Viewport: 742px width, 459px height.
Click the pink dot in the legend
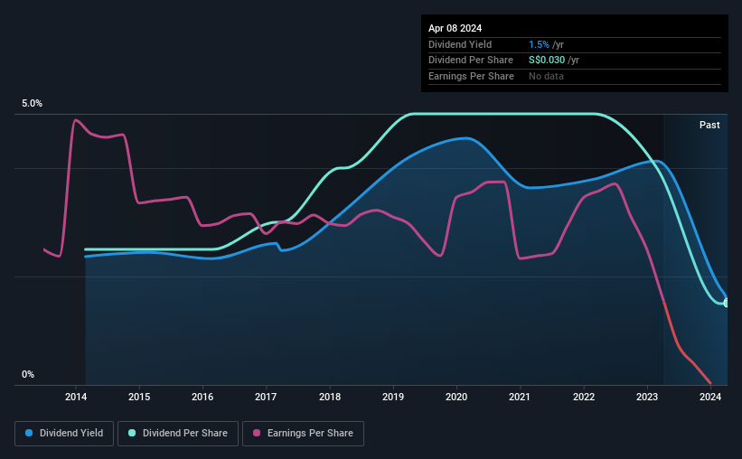257,433
